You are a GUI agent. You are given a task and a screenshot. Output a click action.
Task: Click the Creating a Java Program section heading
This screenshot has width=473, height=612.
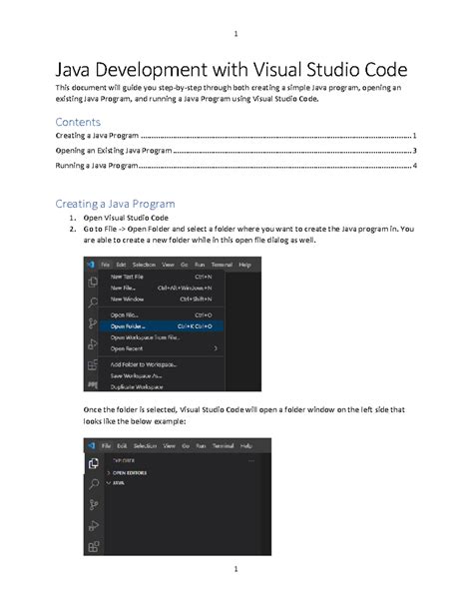pos(115,204)
